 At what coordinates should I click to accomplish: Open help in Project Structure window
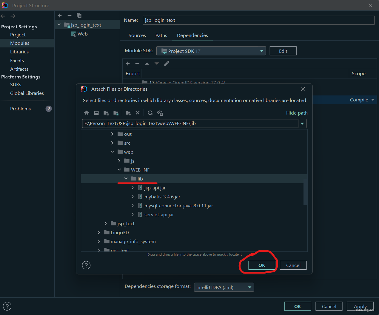[x=7, y=306]
